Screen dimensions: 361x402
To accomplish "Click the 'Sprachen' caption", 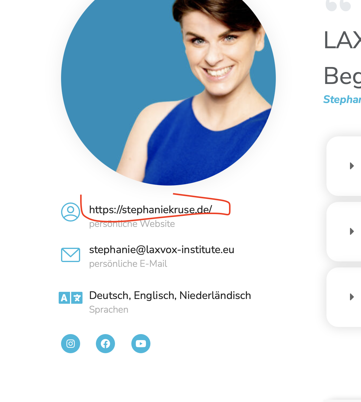I will (x=109, y=309).
